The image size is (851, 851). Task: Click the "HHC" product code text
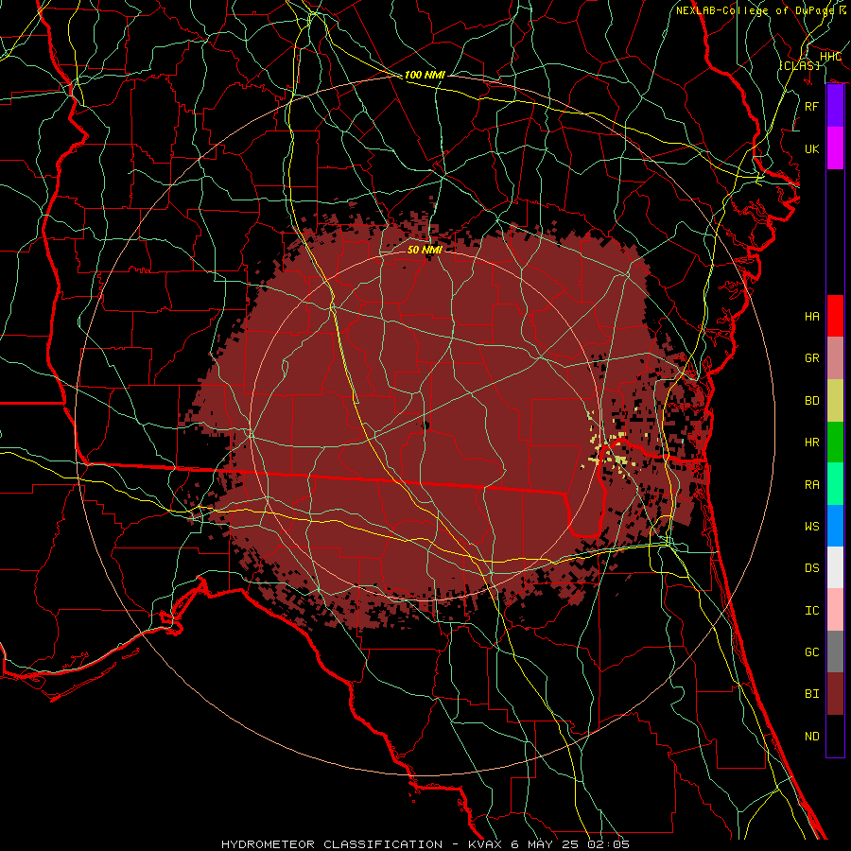830,57
